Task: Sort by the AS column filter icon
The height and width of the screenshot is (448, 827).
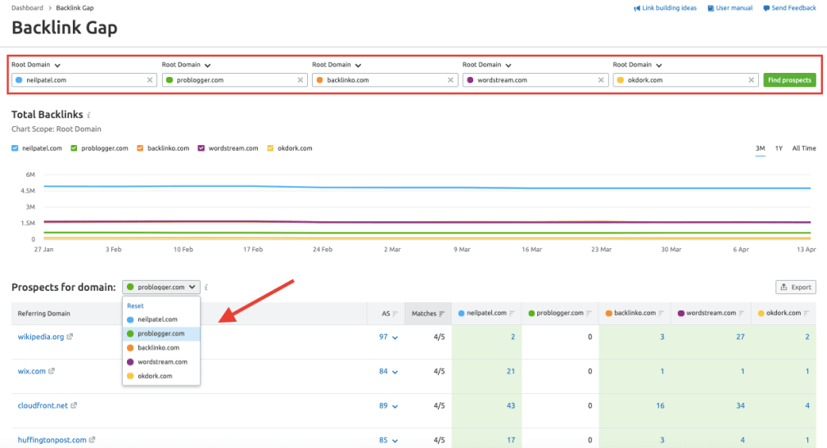Action: tap(395, 314)
